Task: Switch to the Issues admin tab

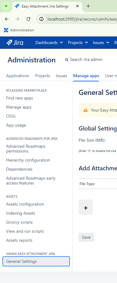Action: click(61, 76)
